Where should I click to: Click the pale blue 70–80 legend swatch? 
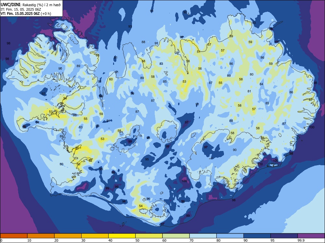203,236
